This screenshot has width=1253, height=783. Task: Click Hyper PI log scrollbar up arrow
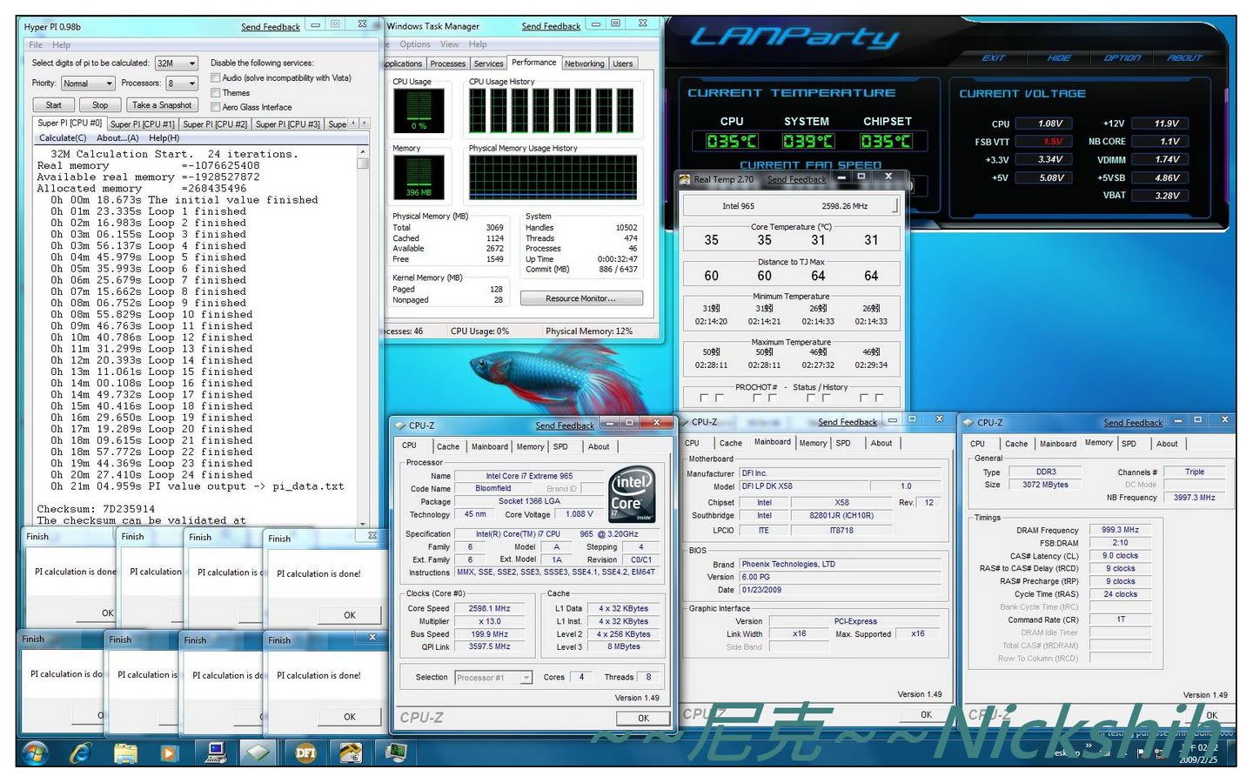pyautogui.click(x=363, y=151)
